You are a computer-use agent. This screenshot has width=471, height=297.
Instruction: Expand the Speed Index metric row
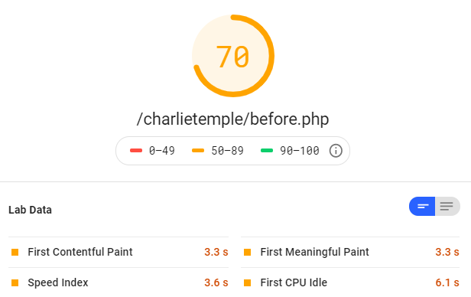(x=119, y=282)
